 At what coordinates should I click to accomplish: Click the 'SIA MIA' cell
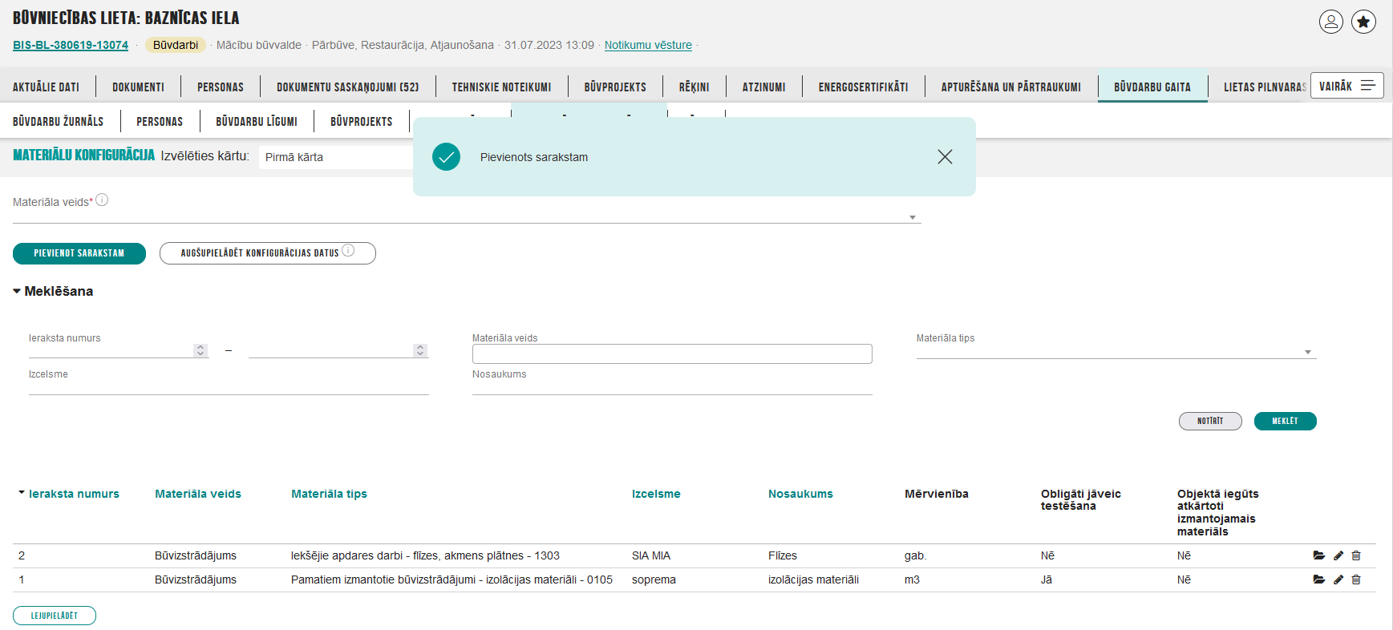[651, 555]
